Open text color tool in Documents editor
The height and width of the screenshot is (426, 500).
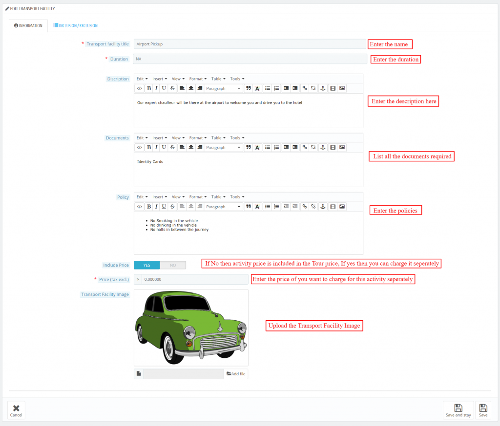point(257,147)
